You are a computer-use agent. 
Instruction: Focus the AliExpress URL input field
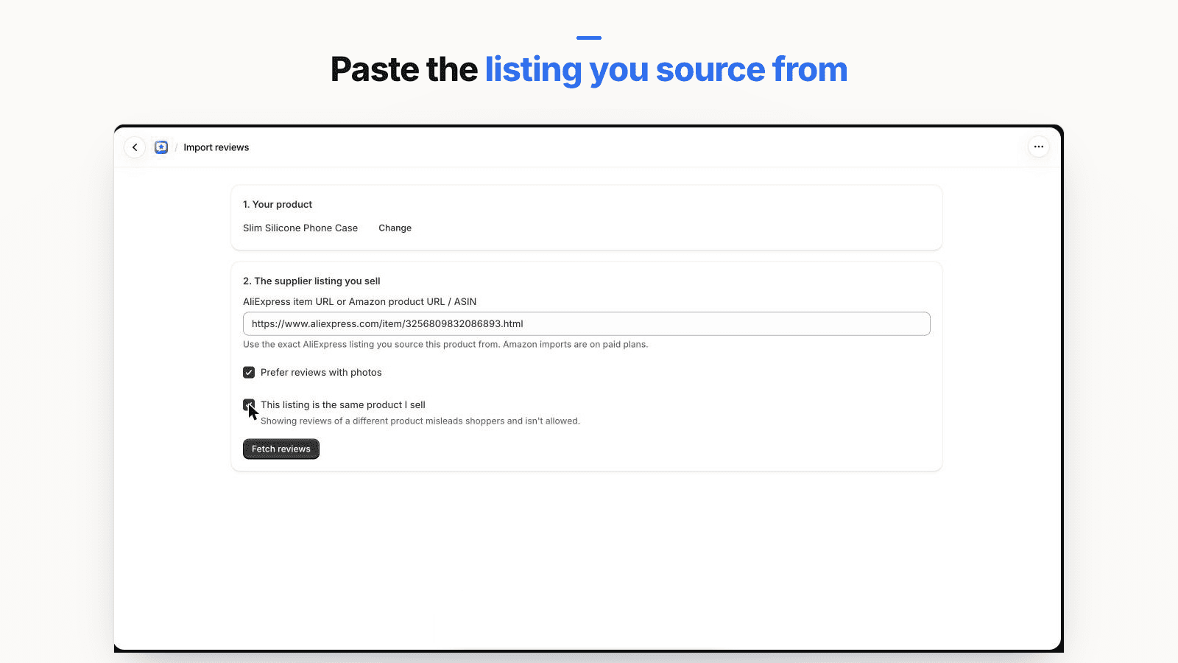587,324
